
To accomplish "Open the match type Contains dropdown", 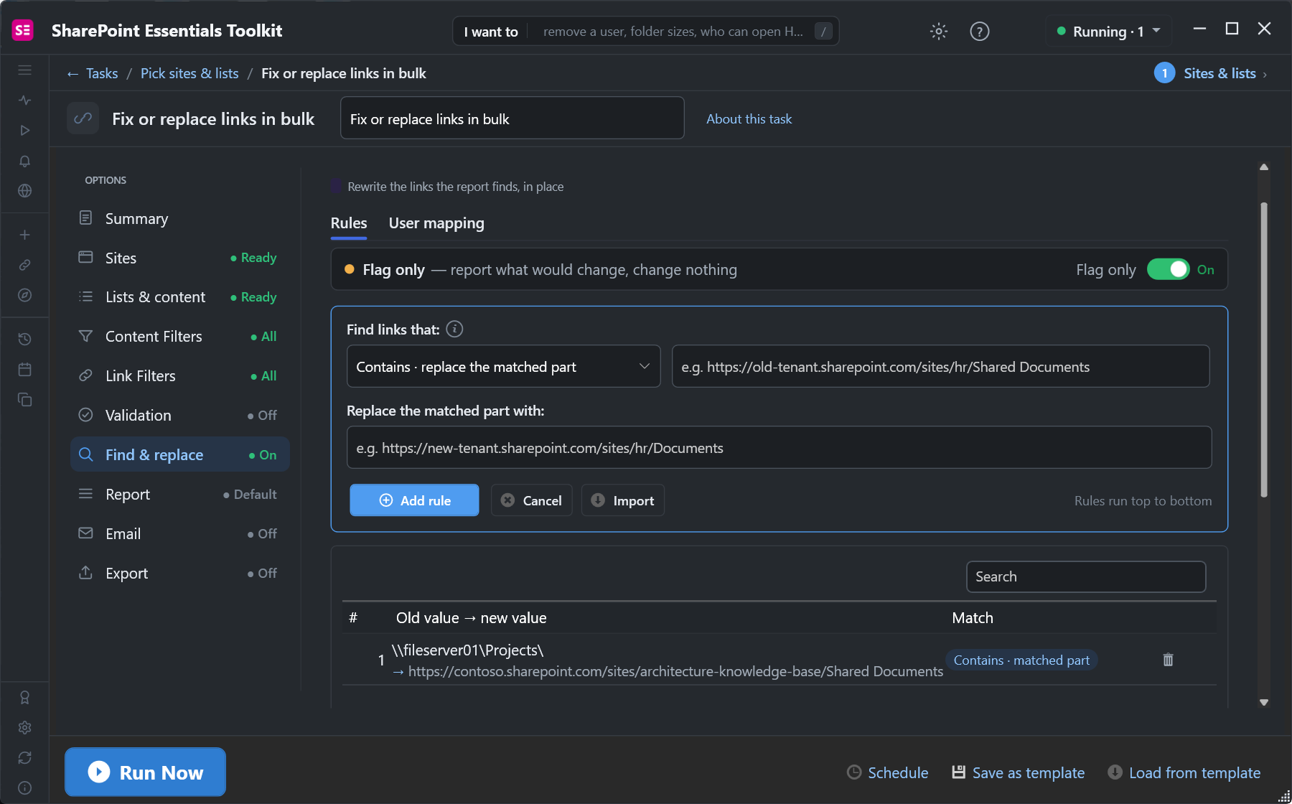I will [x=503, y=367].
